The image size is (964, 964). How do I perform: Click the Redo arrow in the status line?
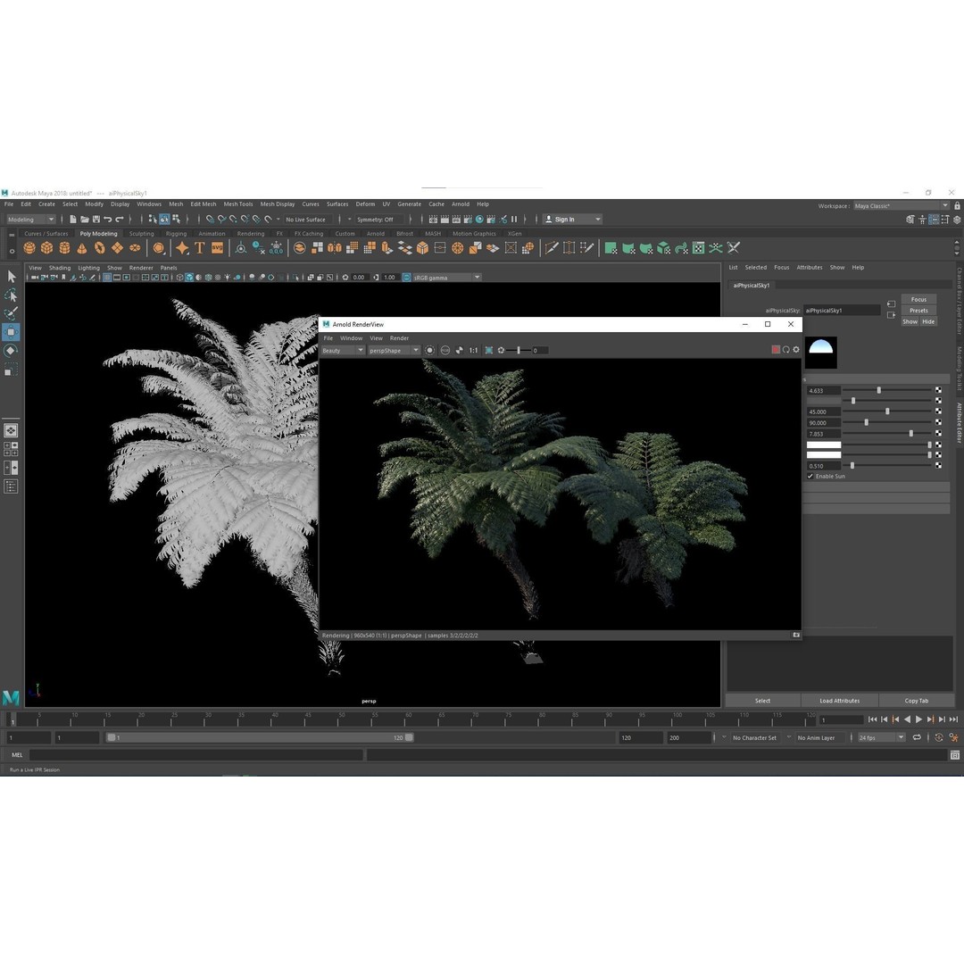[x=120, y=219]
